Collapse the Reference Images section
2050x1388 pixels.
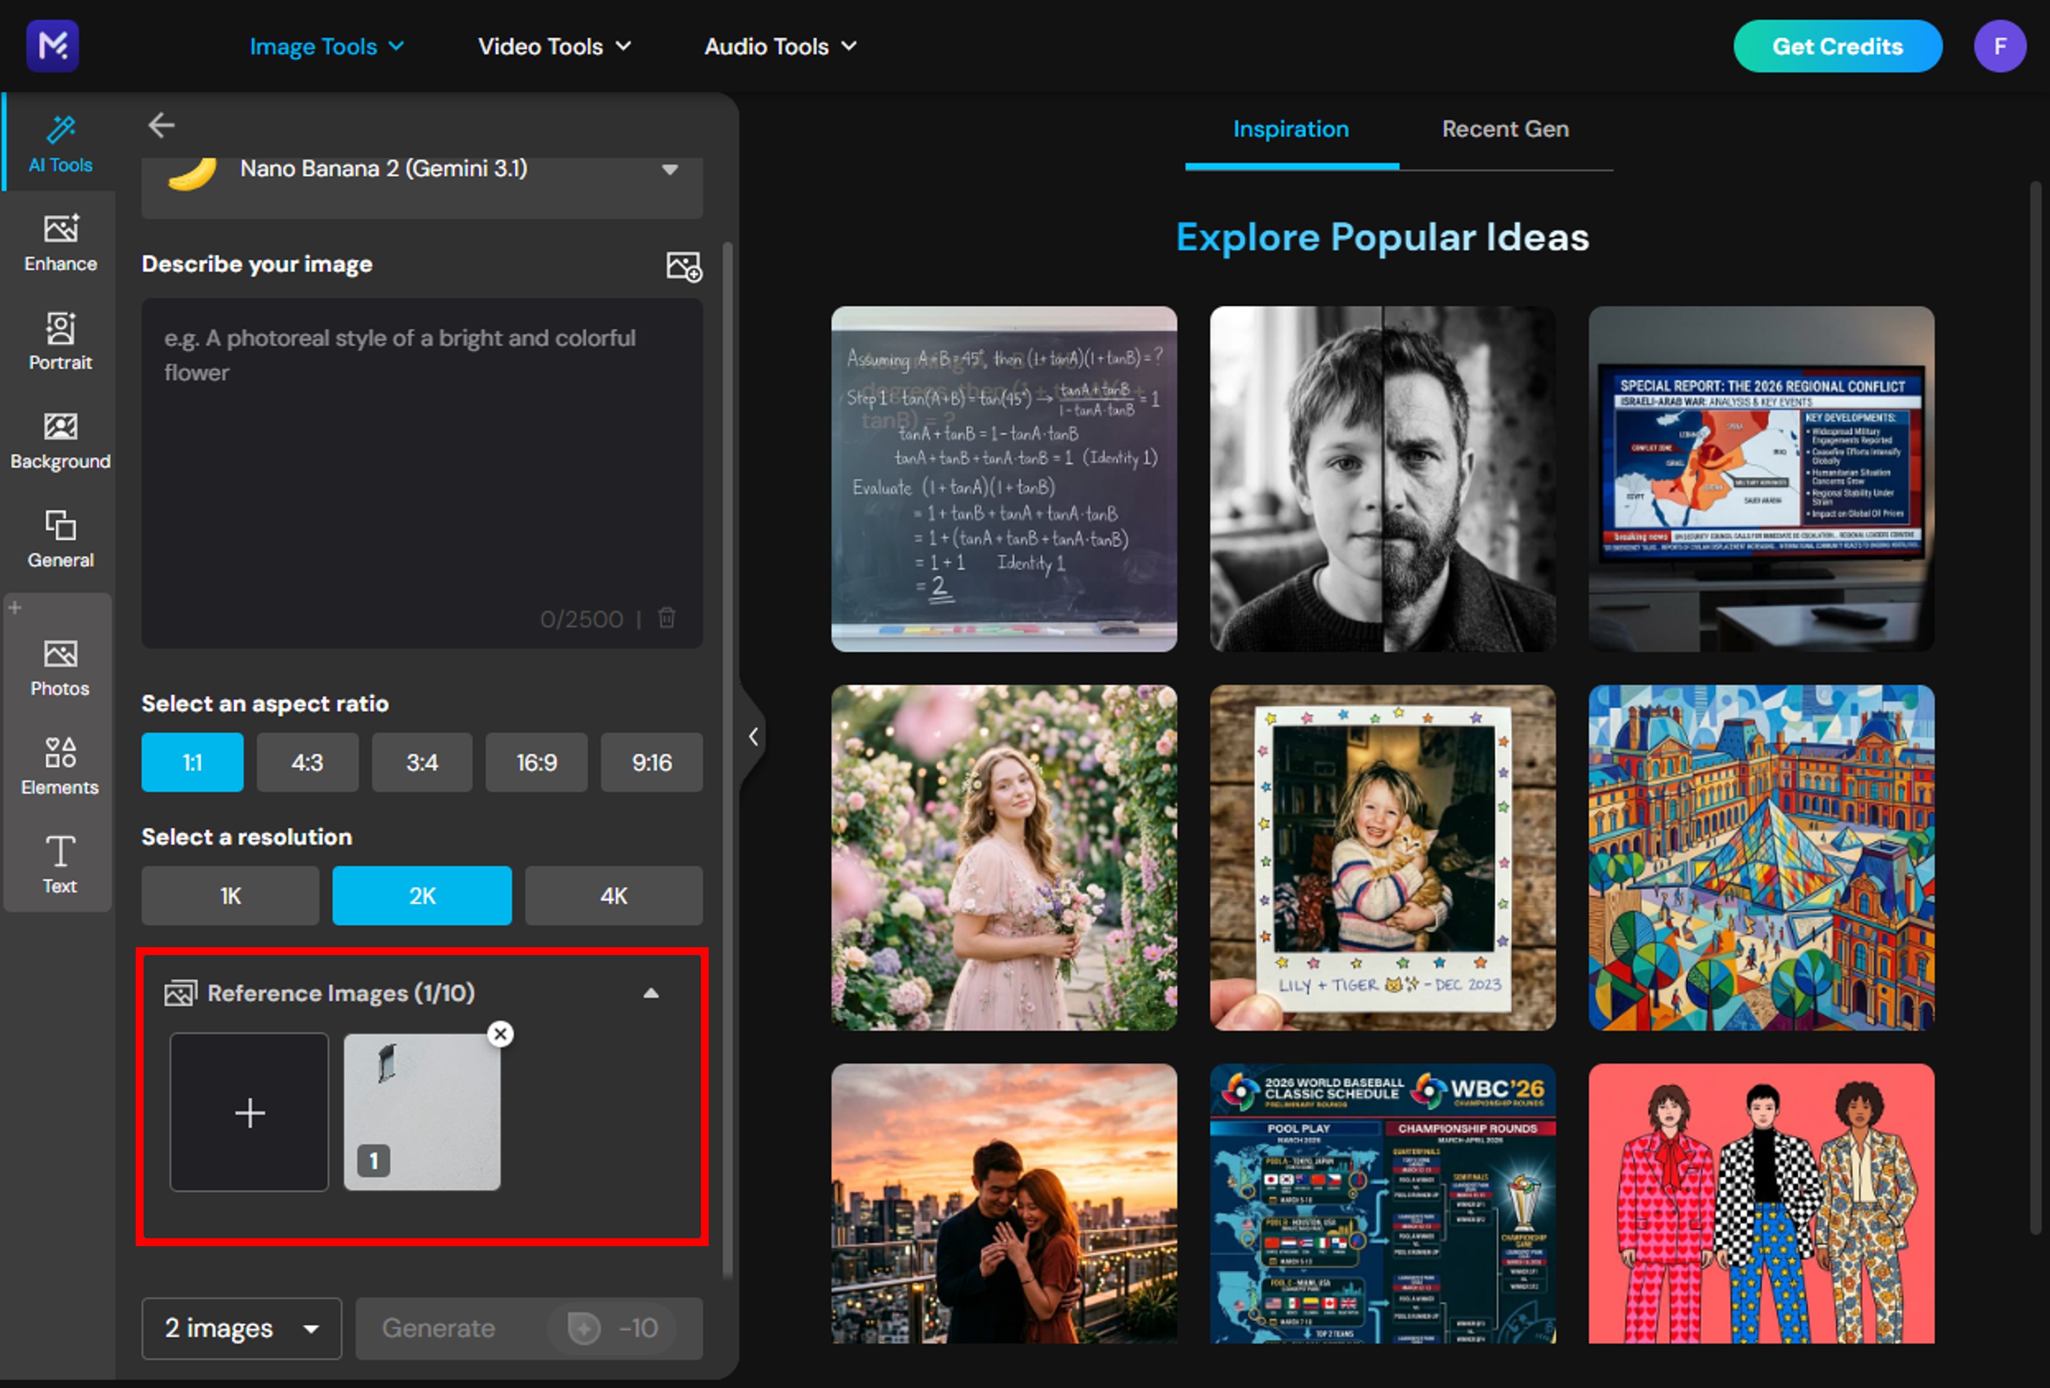(x=651, y=993)
